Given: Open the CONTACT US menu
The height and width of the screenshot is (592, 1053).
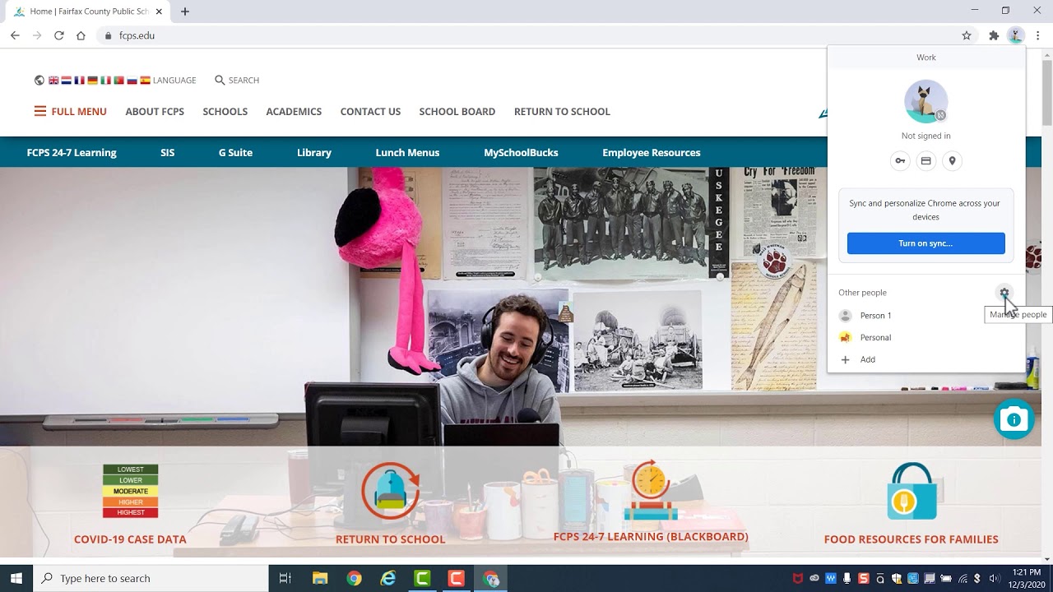Looking at the screenshot, I should 370,112.
